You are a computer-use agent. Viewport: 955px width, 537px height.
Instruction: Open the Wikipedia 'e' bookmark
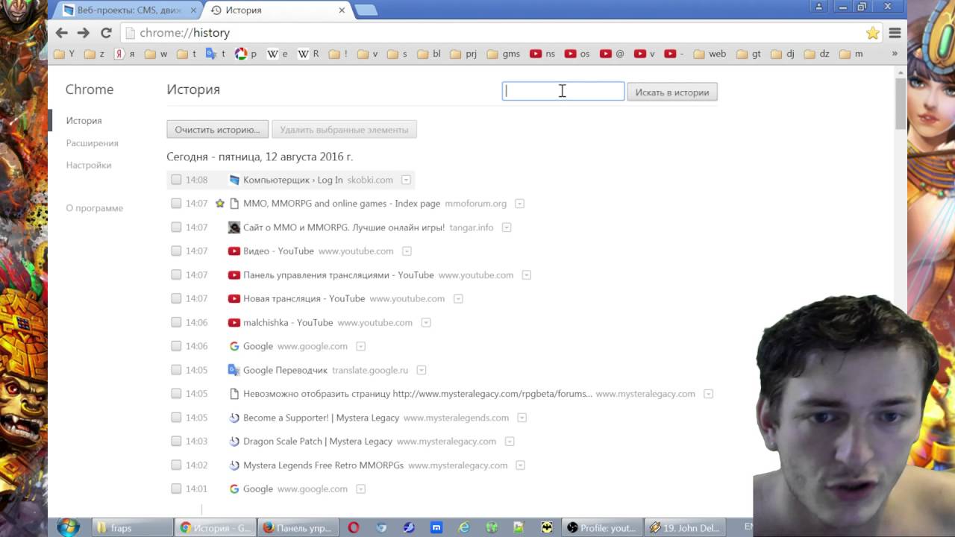pos(277,54)
